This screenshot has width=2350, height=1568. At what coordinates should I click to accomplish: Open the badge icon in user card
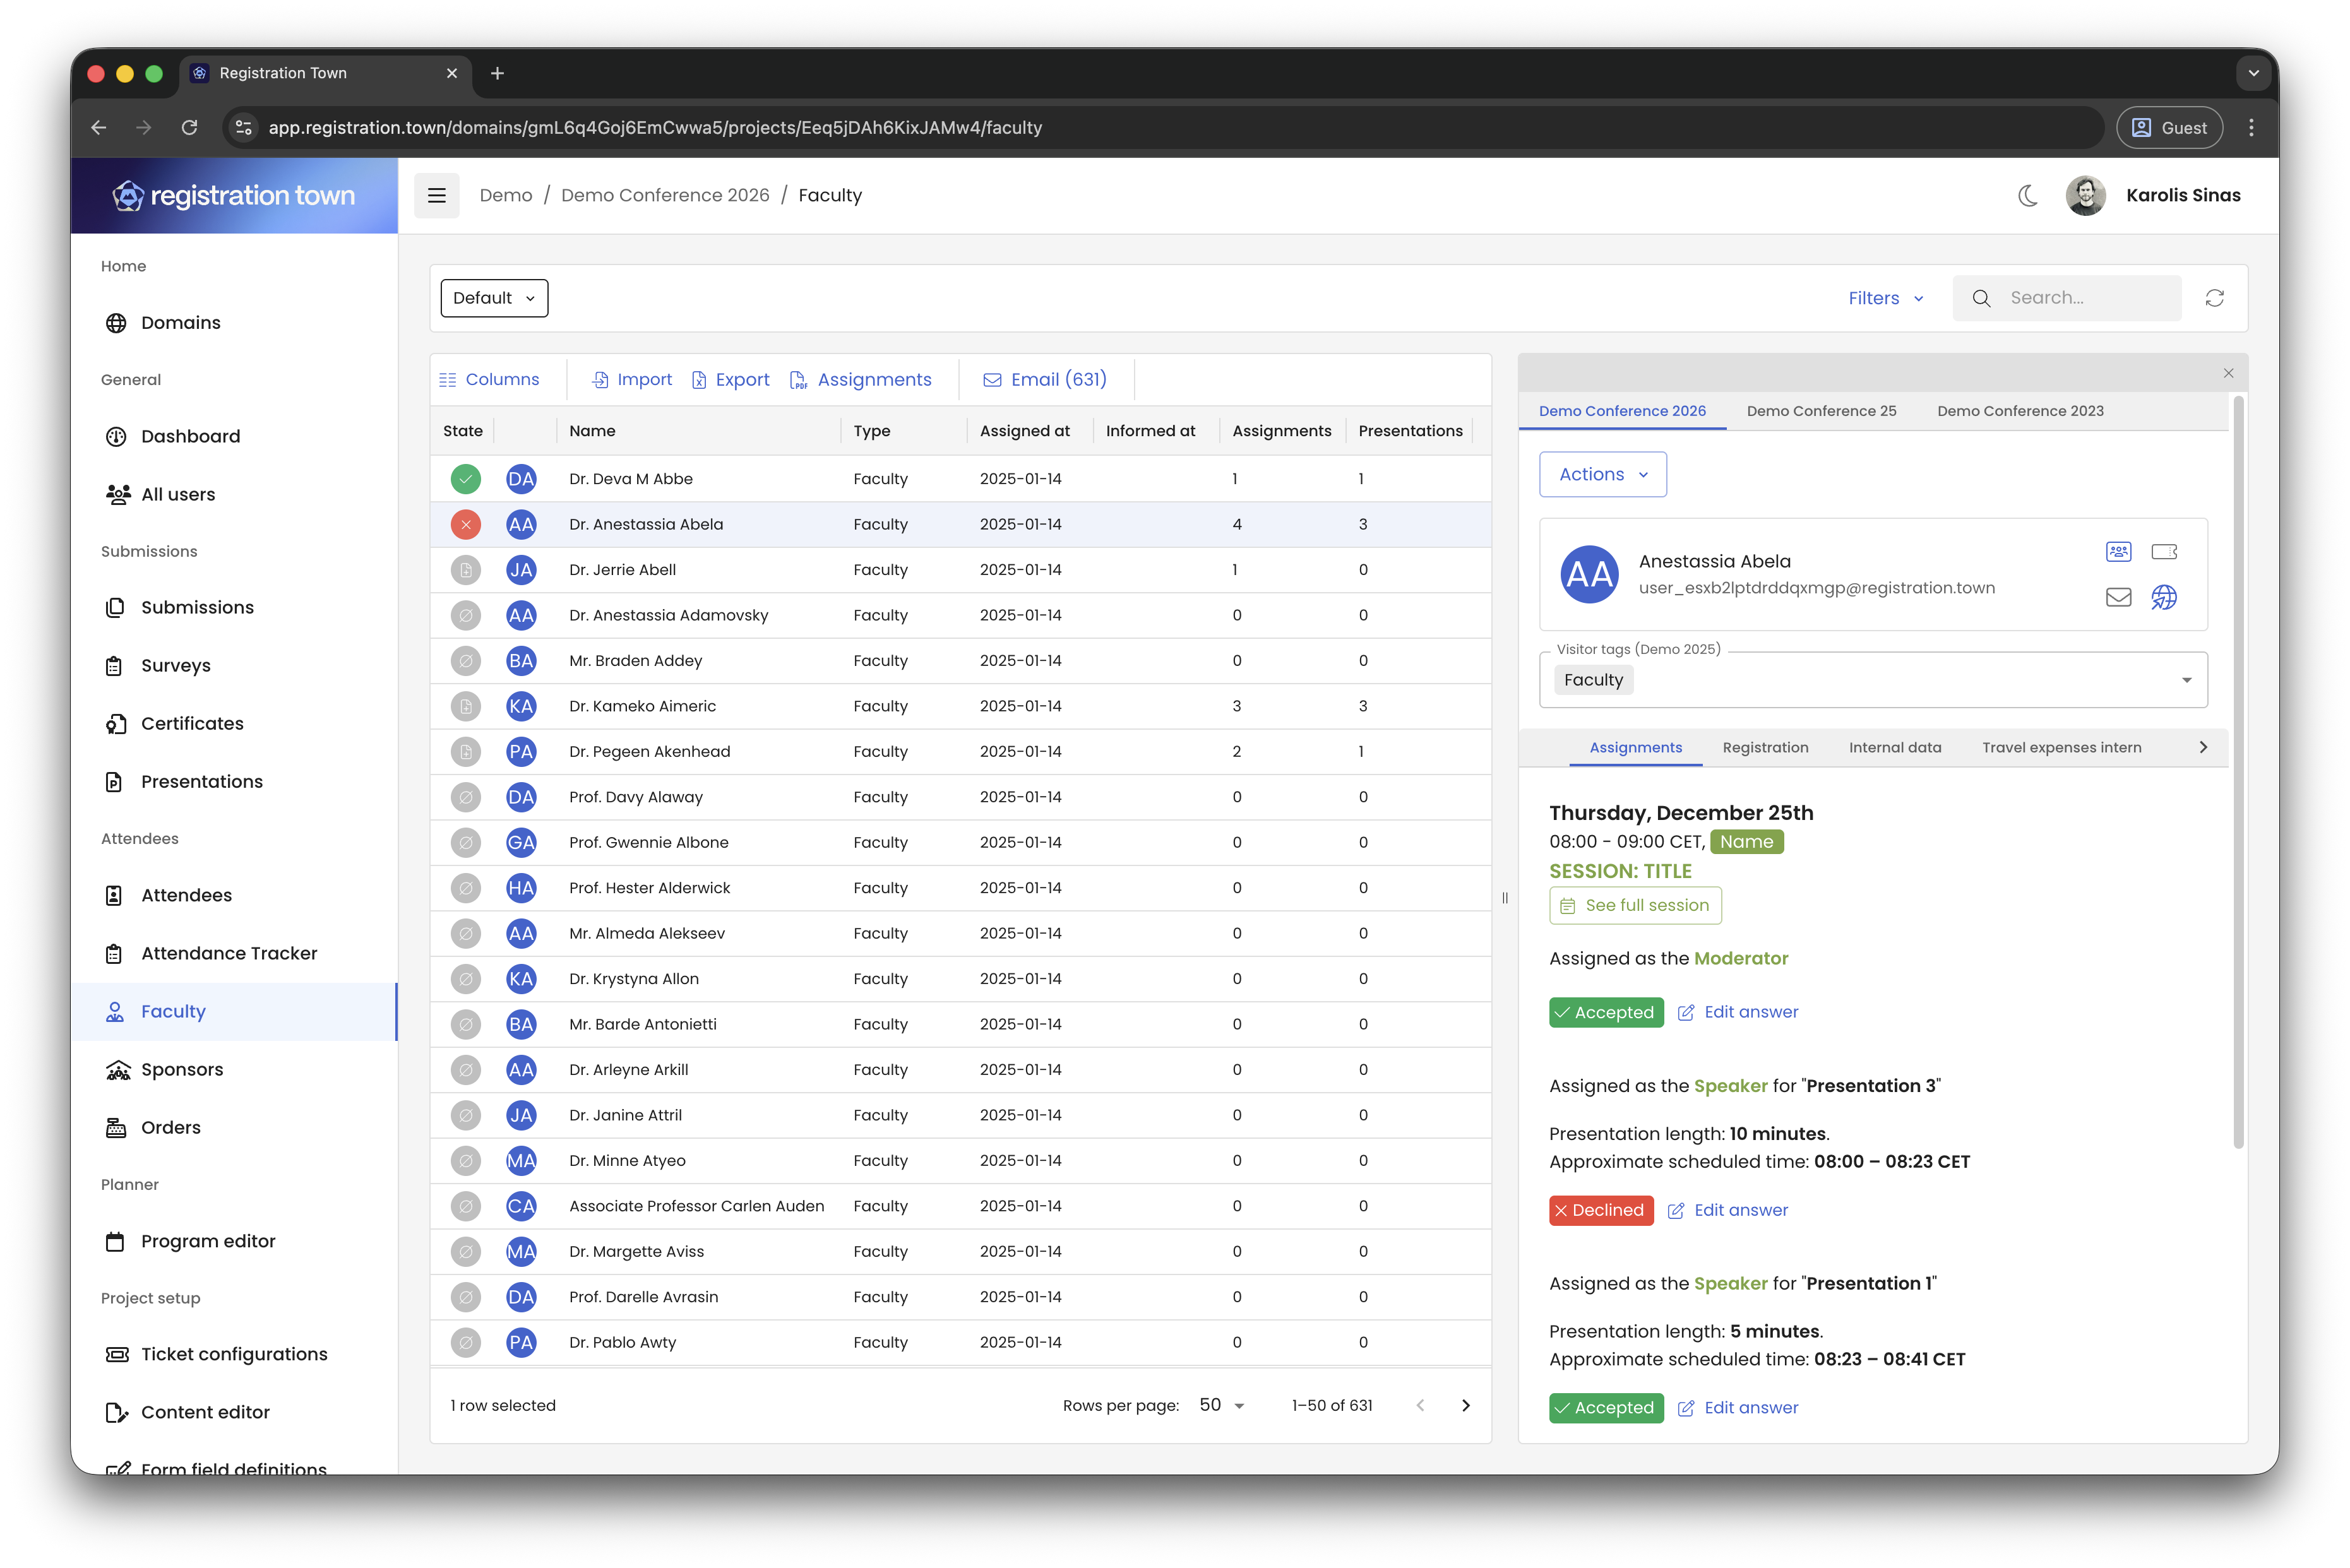2118,551
